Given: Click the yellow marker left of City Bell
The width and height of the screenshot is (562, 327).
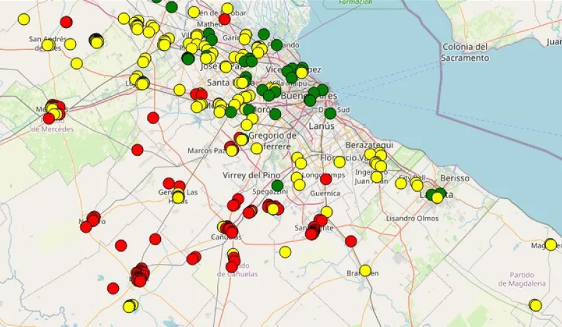Looking at the screenshot, I should coord(400,183).
